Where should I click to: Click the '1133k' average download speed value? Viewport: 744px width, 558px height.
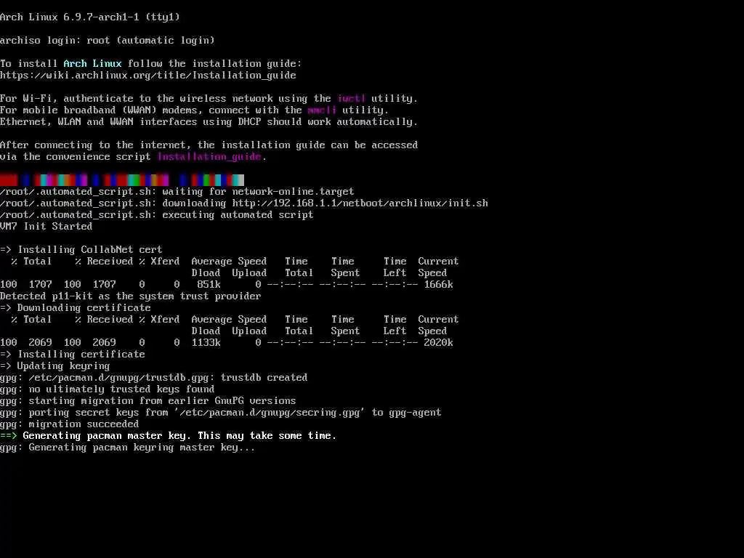(x=206, y=343)
